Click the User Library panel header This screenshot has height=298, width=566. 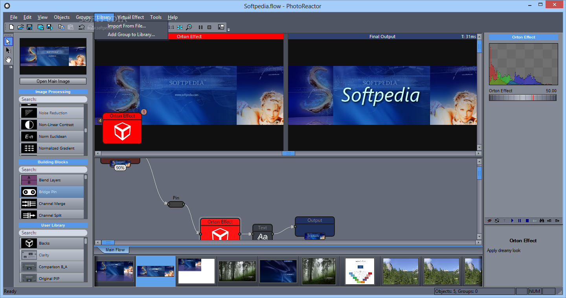(x=53, y=225)
